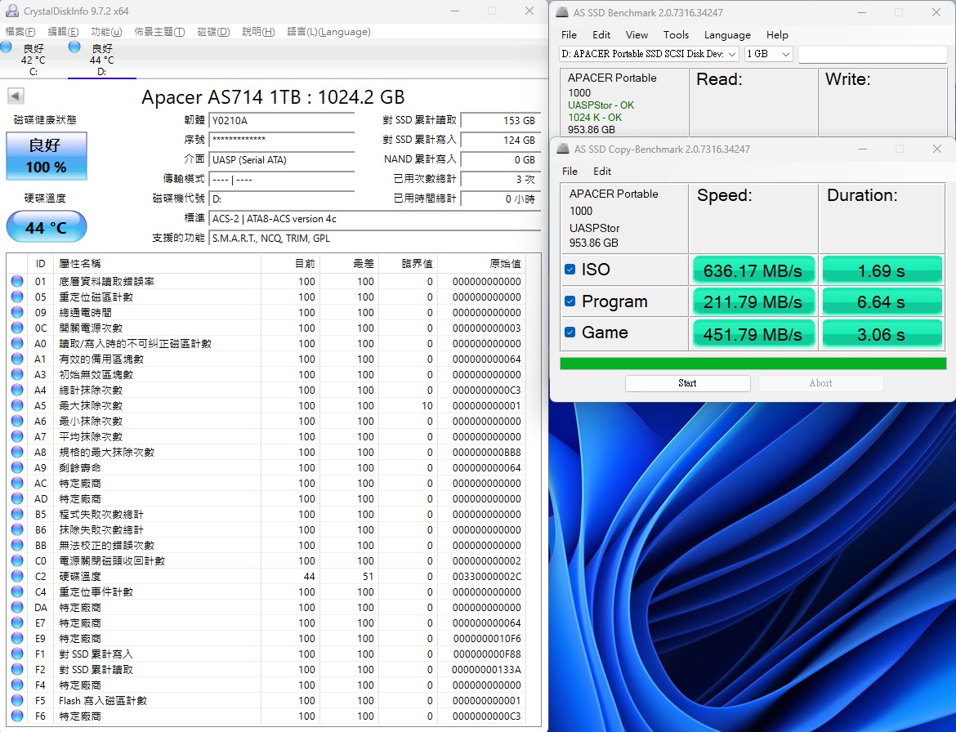The image size is (956, 732).
Task: Open the 語言(L)(Language) menu
Action: tap(328, 32)
